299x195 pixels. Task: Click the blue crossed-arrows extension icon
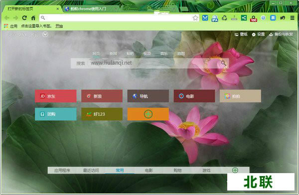[x=205, y=18]
